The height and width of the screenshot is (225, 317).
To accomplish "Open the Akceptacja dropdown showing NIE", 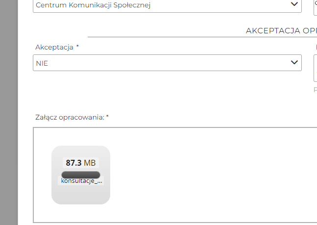I will [167, 63].
